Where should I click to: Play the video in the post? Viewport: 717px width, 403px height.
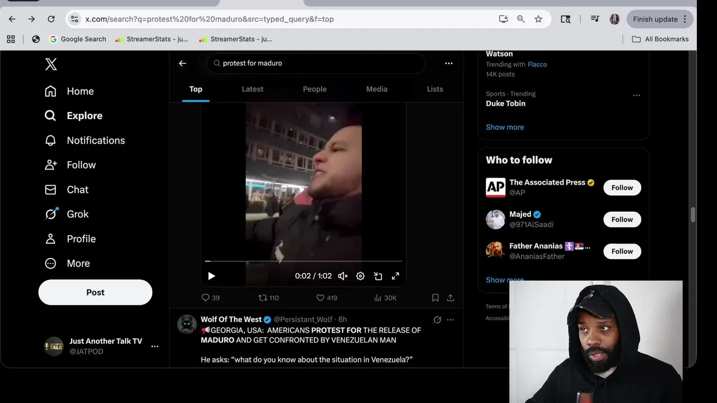pos(211,276)
